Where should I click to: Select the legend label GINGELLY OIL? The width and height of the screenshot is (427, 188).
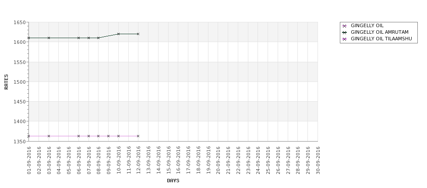[367, 25]
